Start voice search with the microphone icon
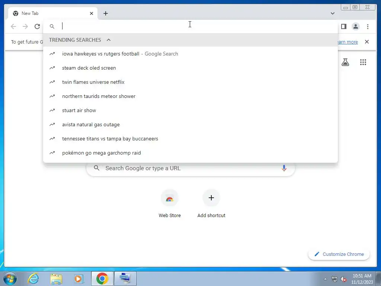This screenshot has height=286, width=381. (284, 168)
